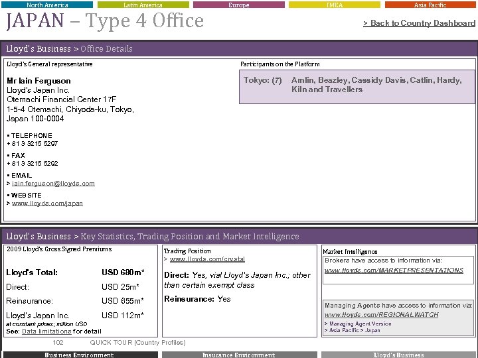This screenshot has width=478, height=358.
Task: Go back to Country Dashboard link
Action: pos(419,23)
